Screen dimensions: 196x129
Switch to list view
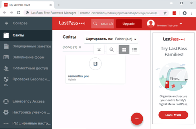134,49
